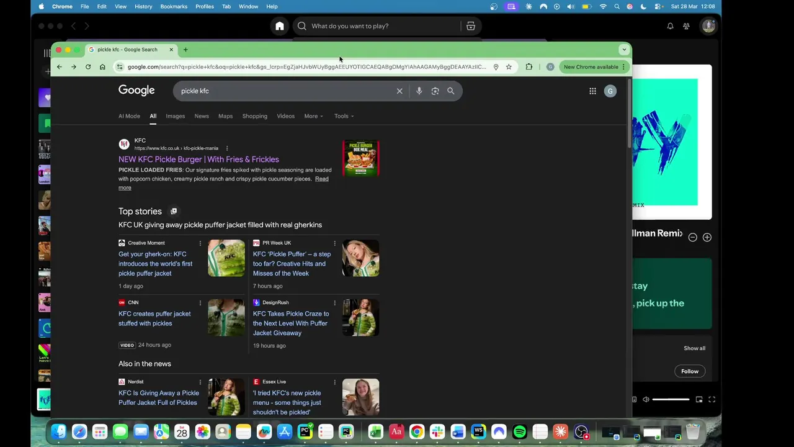The image size is (794, 447).
Task: Clear the search box with X
Action: pos(399,91)
